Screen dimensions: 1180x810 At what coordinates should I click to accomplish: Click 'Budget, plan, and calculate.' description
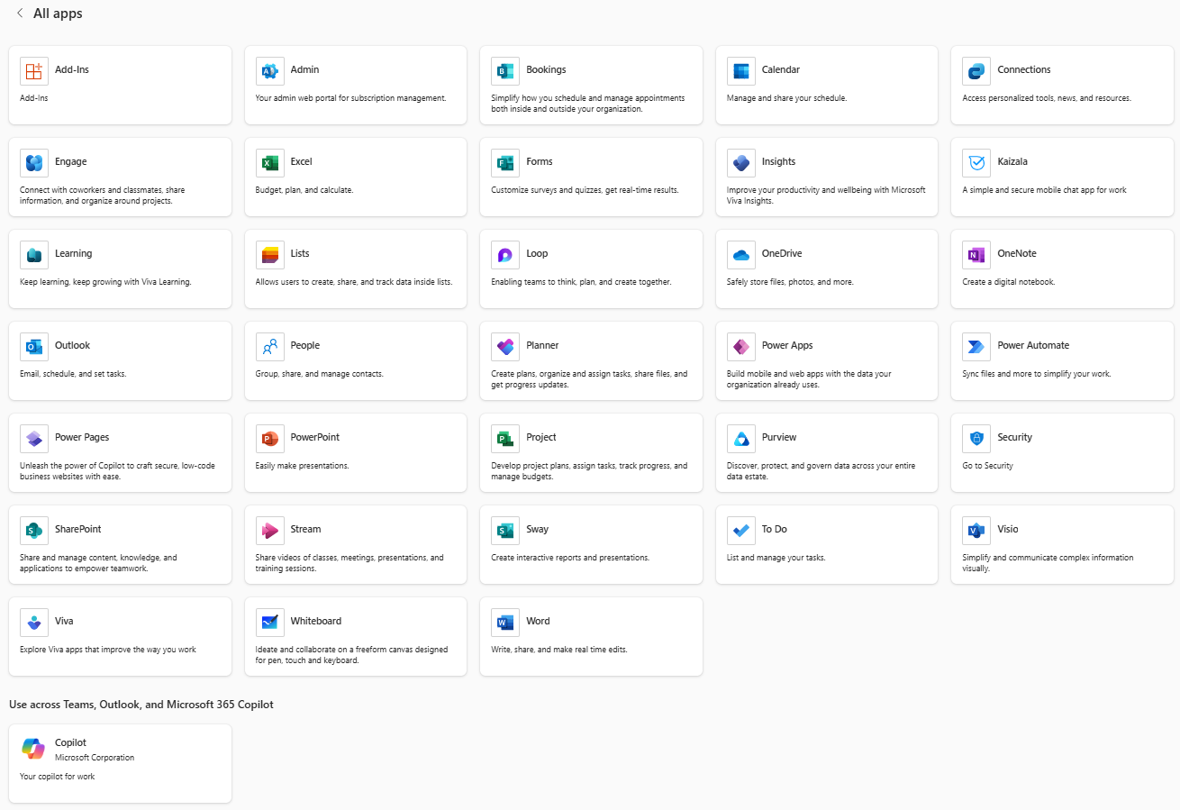pyautogui.click(x=304, y=190)
